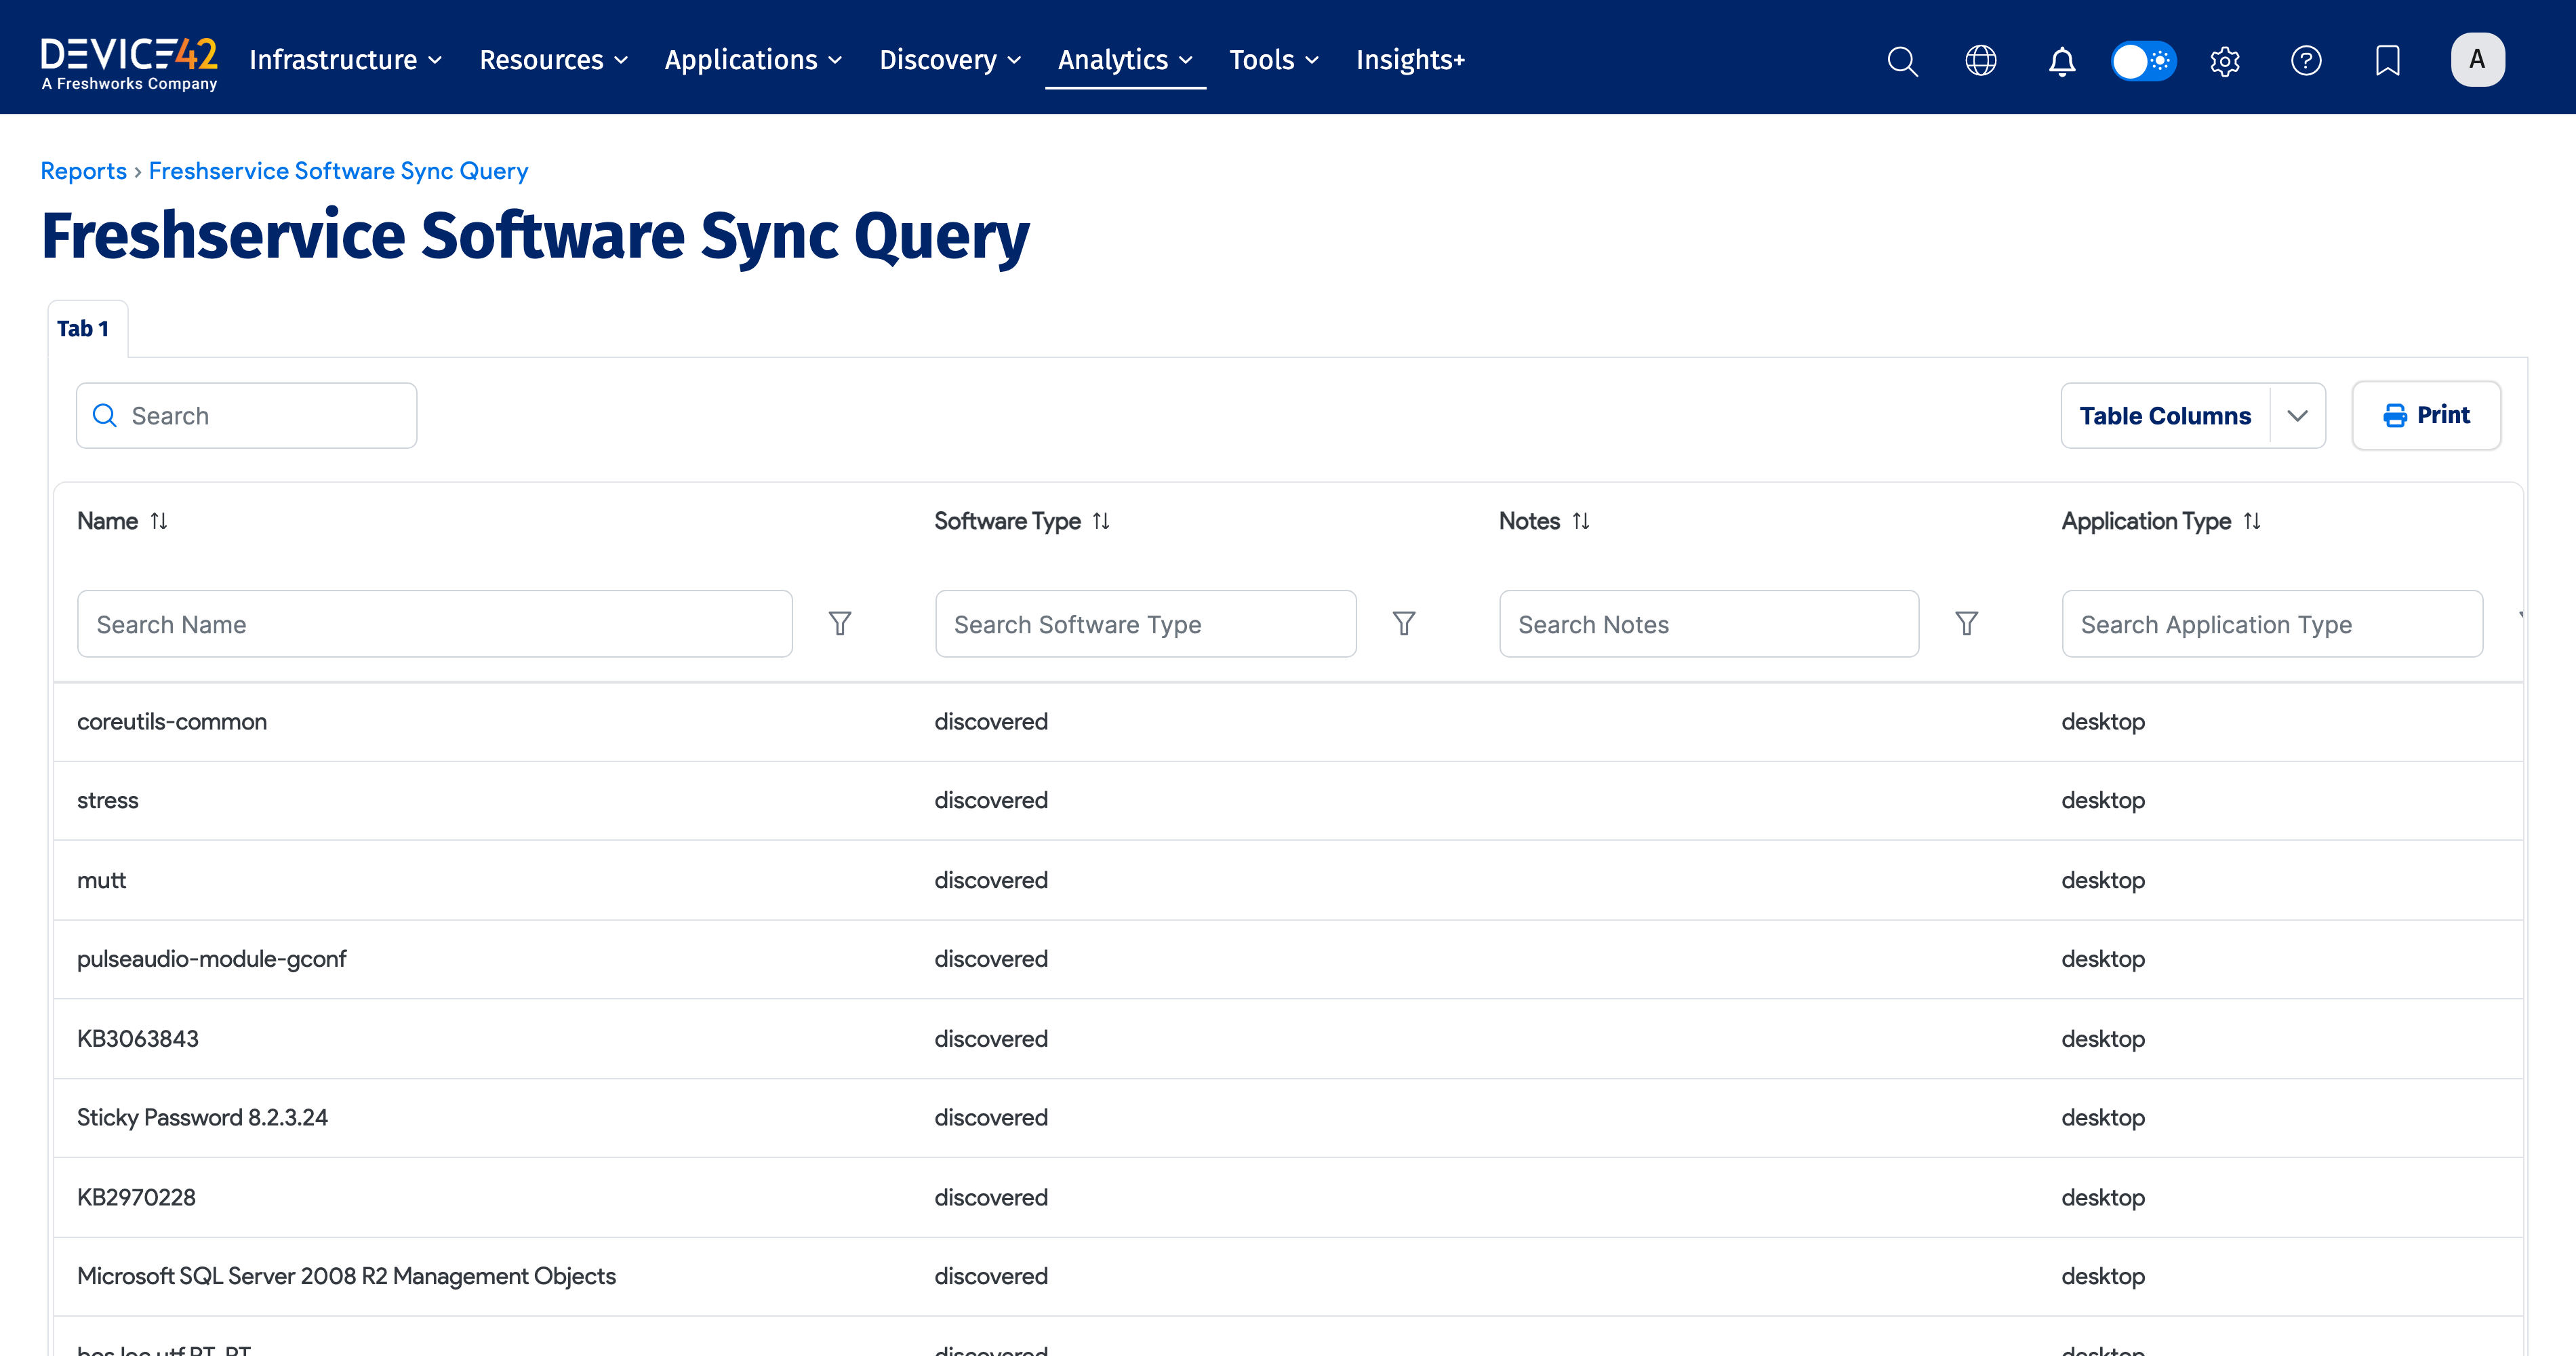Open the Notes column filter funnel
2576x1356 pixels.
[1967, 624]
